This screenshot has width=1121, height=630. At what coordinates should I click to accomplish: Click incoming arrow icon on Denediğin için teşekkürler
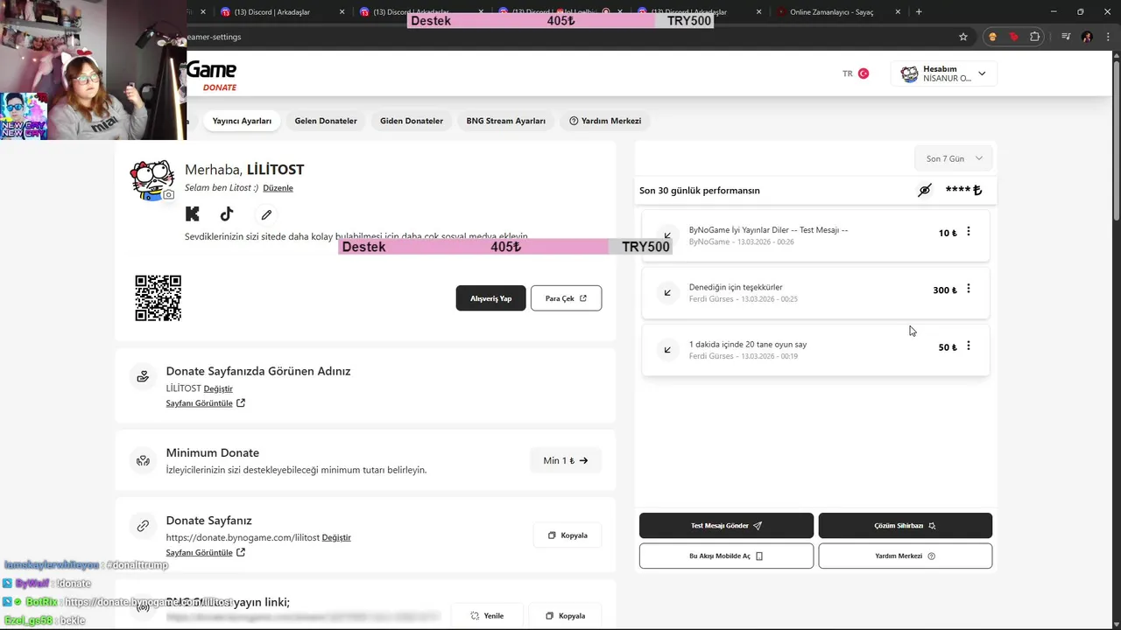[x=667, y=293]
